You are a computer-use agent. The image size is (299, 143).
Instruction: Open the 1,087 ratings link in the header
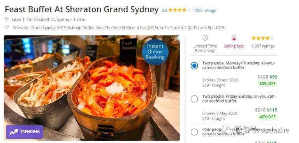coord(204,11)
